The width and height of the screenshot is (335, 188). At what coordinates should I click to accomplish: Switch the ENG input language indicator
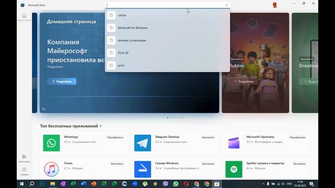coord(289,184)
